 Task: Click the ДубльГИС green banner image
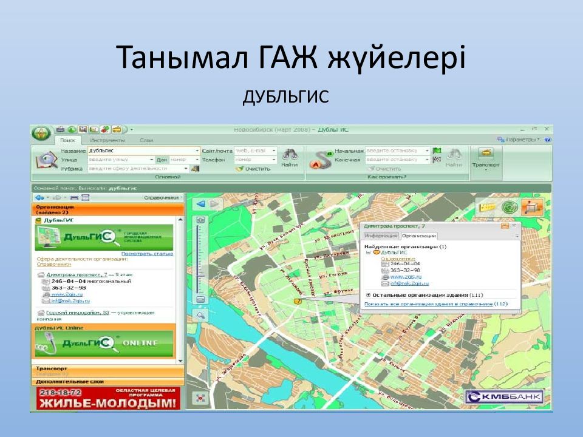(104, 237)
